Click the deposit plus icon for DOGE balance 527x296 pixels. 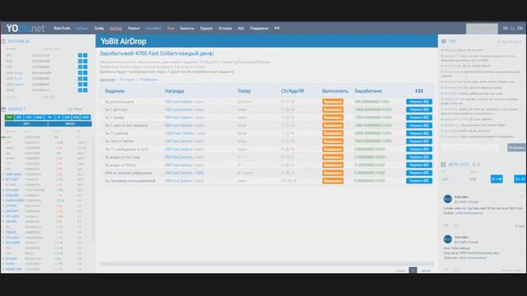click(80, 90)
